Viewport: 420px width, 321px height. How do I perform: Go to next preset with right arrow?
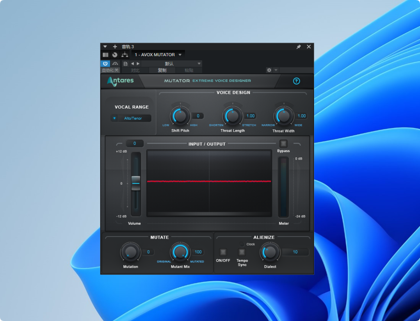(x=138, y=64)
